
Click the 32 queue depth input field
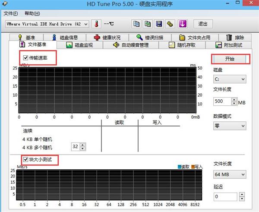click(76, 146)
